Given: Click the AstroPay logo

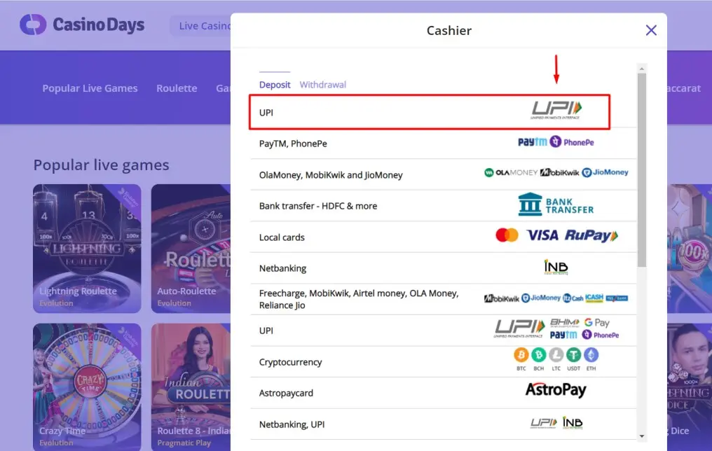Looking at the screenshot, I should (556, 390).
